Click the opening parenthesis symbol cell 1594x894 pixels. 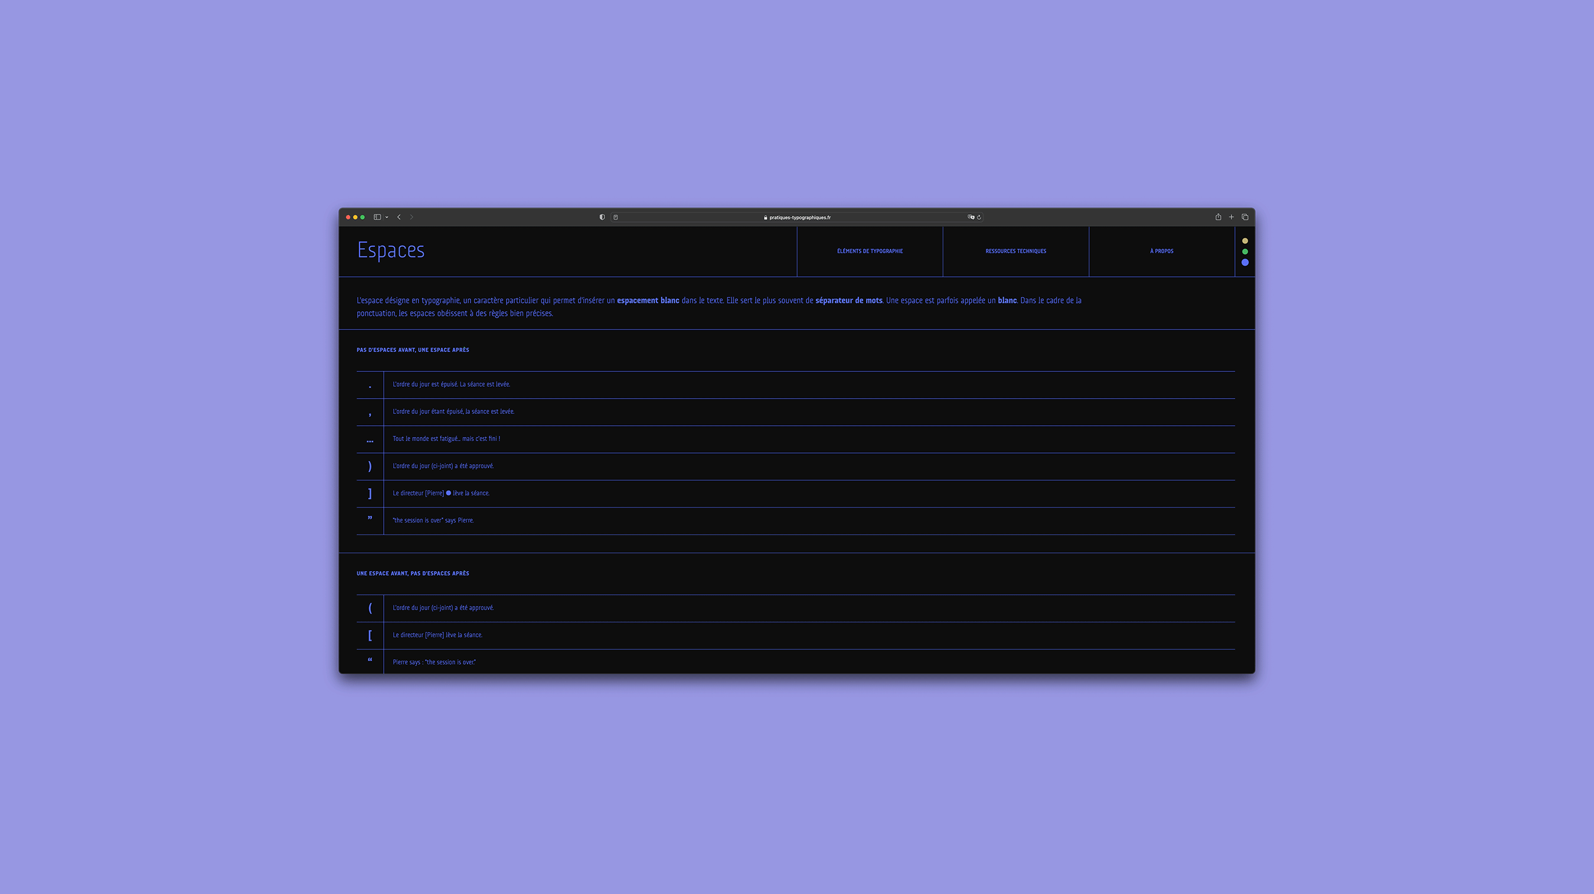pos(370,609)
